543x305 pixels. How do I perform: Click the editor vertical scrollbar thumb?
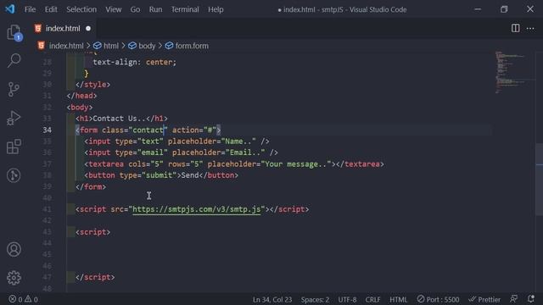point(540,179)
